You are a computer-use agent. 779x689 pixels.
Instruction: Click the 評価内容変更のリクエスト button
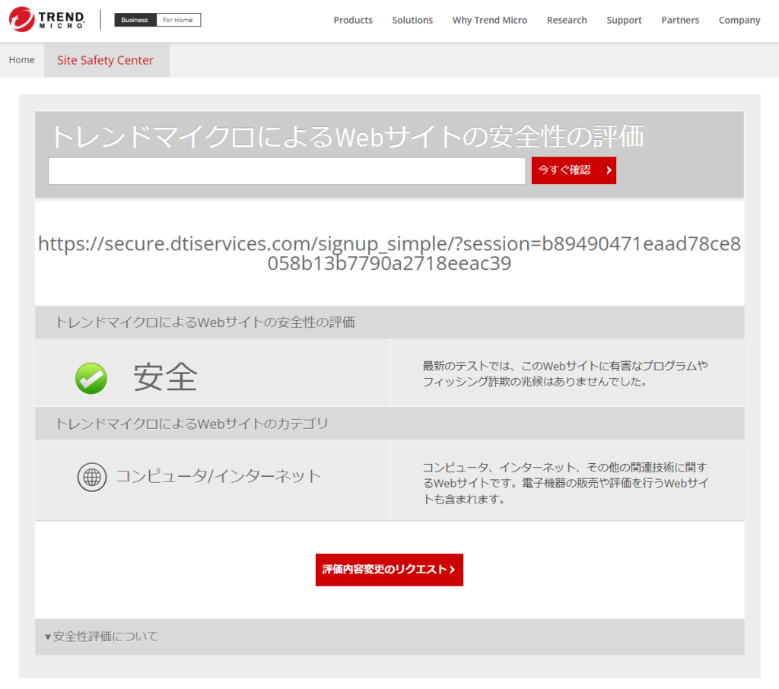pyautogui.click(x=389, y=570)
